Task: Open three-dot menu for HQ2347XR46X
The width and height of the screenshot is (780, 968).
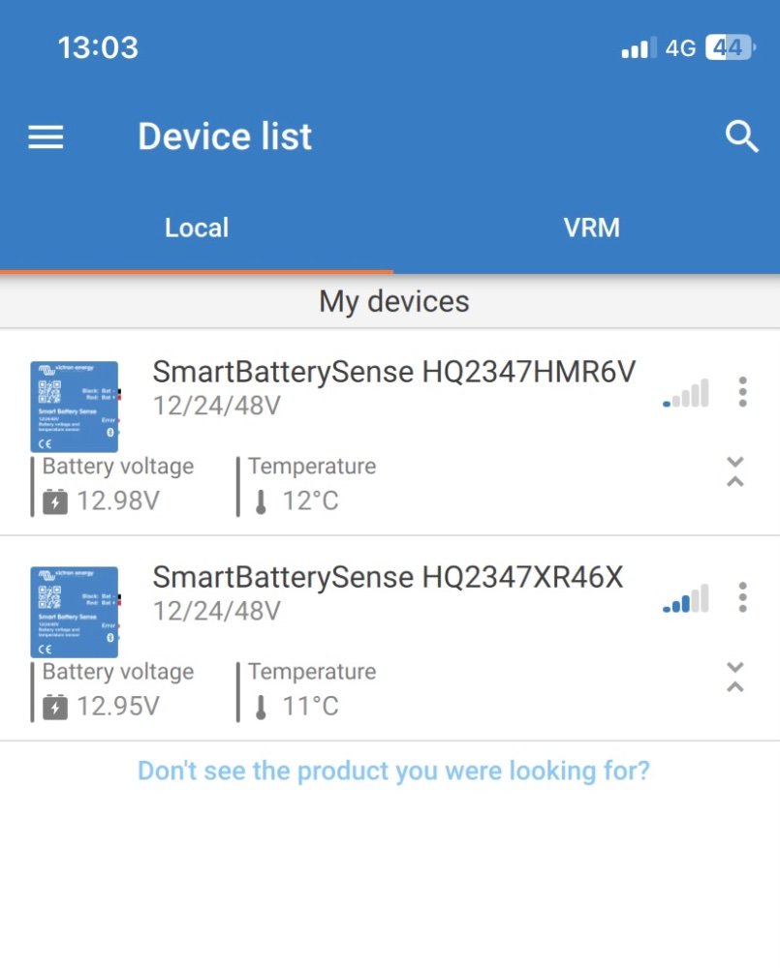Action: point(742,597)
